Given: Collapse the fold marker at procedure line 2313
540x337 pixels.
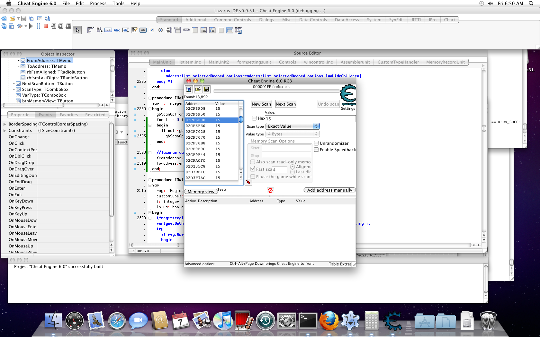Looking at the screenshot, I should tap(150, 180).
